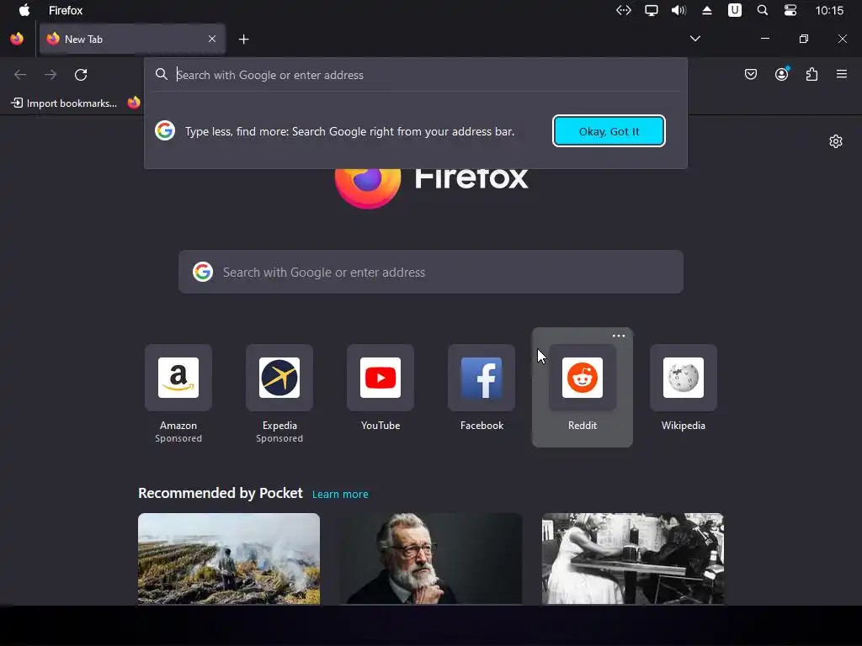The height and width of the screenshot is (646, 862).
Task: Open Spotlight search magnifier
Action: (x=763, y=10)
